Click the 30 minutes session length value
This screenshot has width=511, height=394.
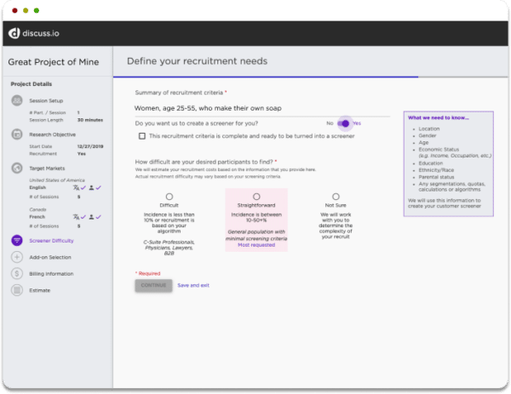(90, 120)
